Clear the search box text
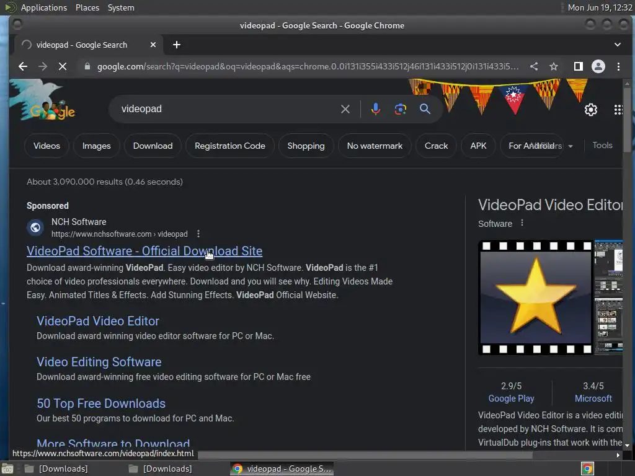This screenshot has height=476, width=635. click(345, 109)
